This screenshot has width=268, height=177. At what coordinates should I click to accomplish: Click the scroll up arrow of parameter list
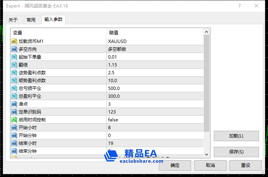(206, 32)
